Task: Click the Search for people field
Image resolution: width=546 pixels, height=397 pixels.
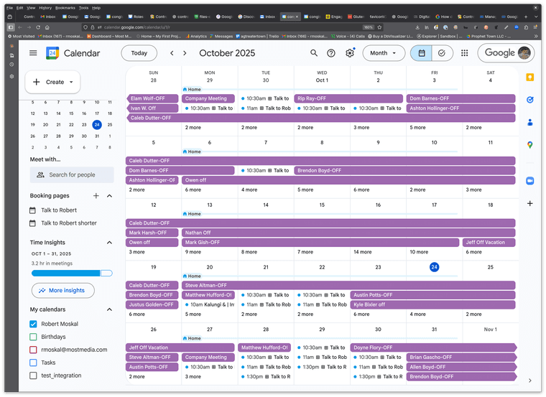Action: 72,174
